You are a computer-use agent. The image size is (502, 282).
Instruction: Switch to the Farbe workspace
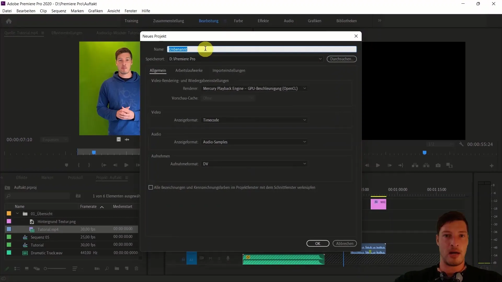[238, 21]
